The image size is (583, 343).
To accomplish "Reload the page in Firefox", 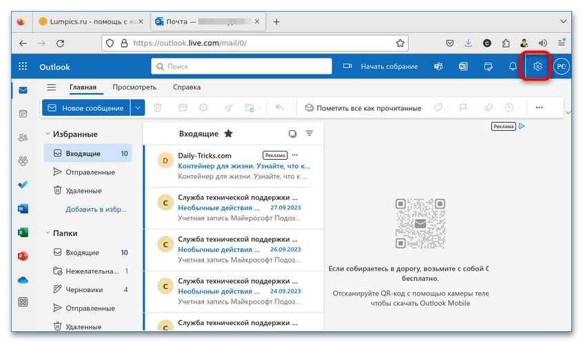I will (x=60, y=43).
